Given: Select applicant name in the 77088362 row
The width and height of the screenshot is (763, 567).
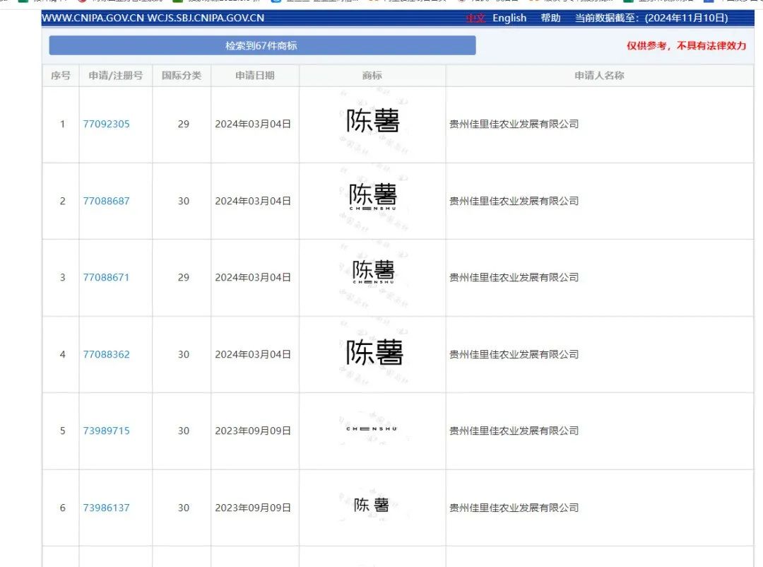Looking at the screenshot, I should tap(514, 354).
